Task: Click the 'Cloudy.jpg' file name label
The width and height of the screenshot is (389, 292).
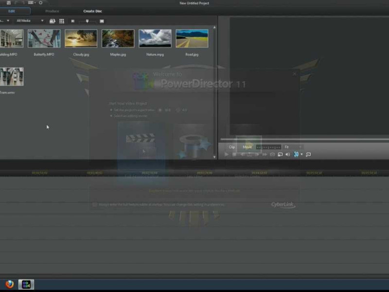Action: (x=81, y=55)
